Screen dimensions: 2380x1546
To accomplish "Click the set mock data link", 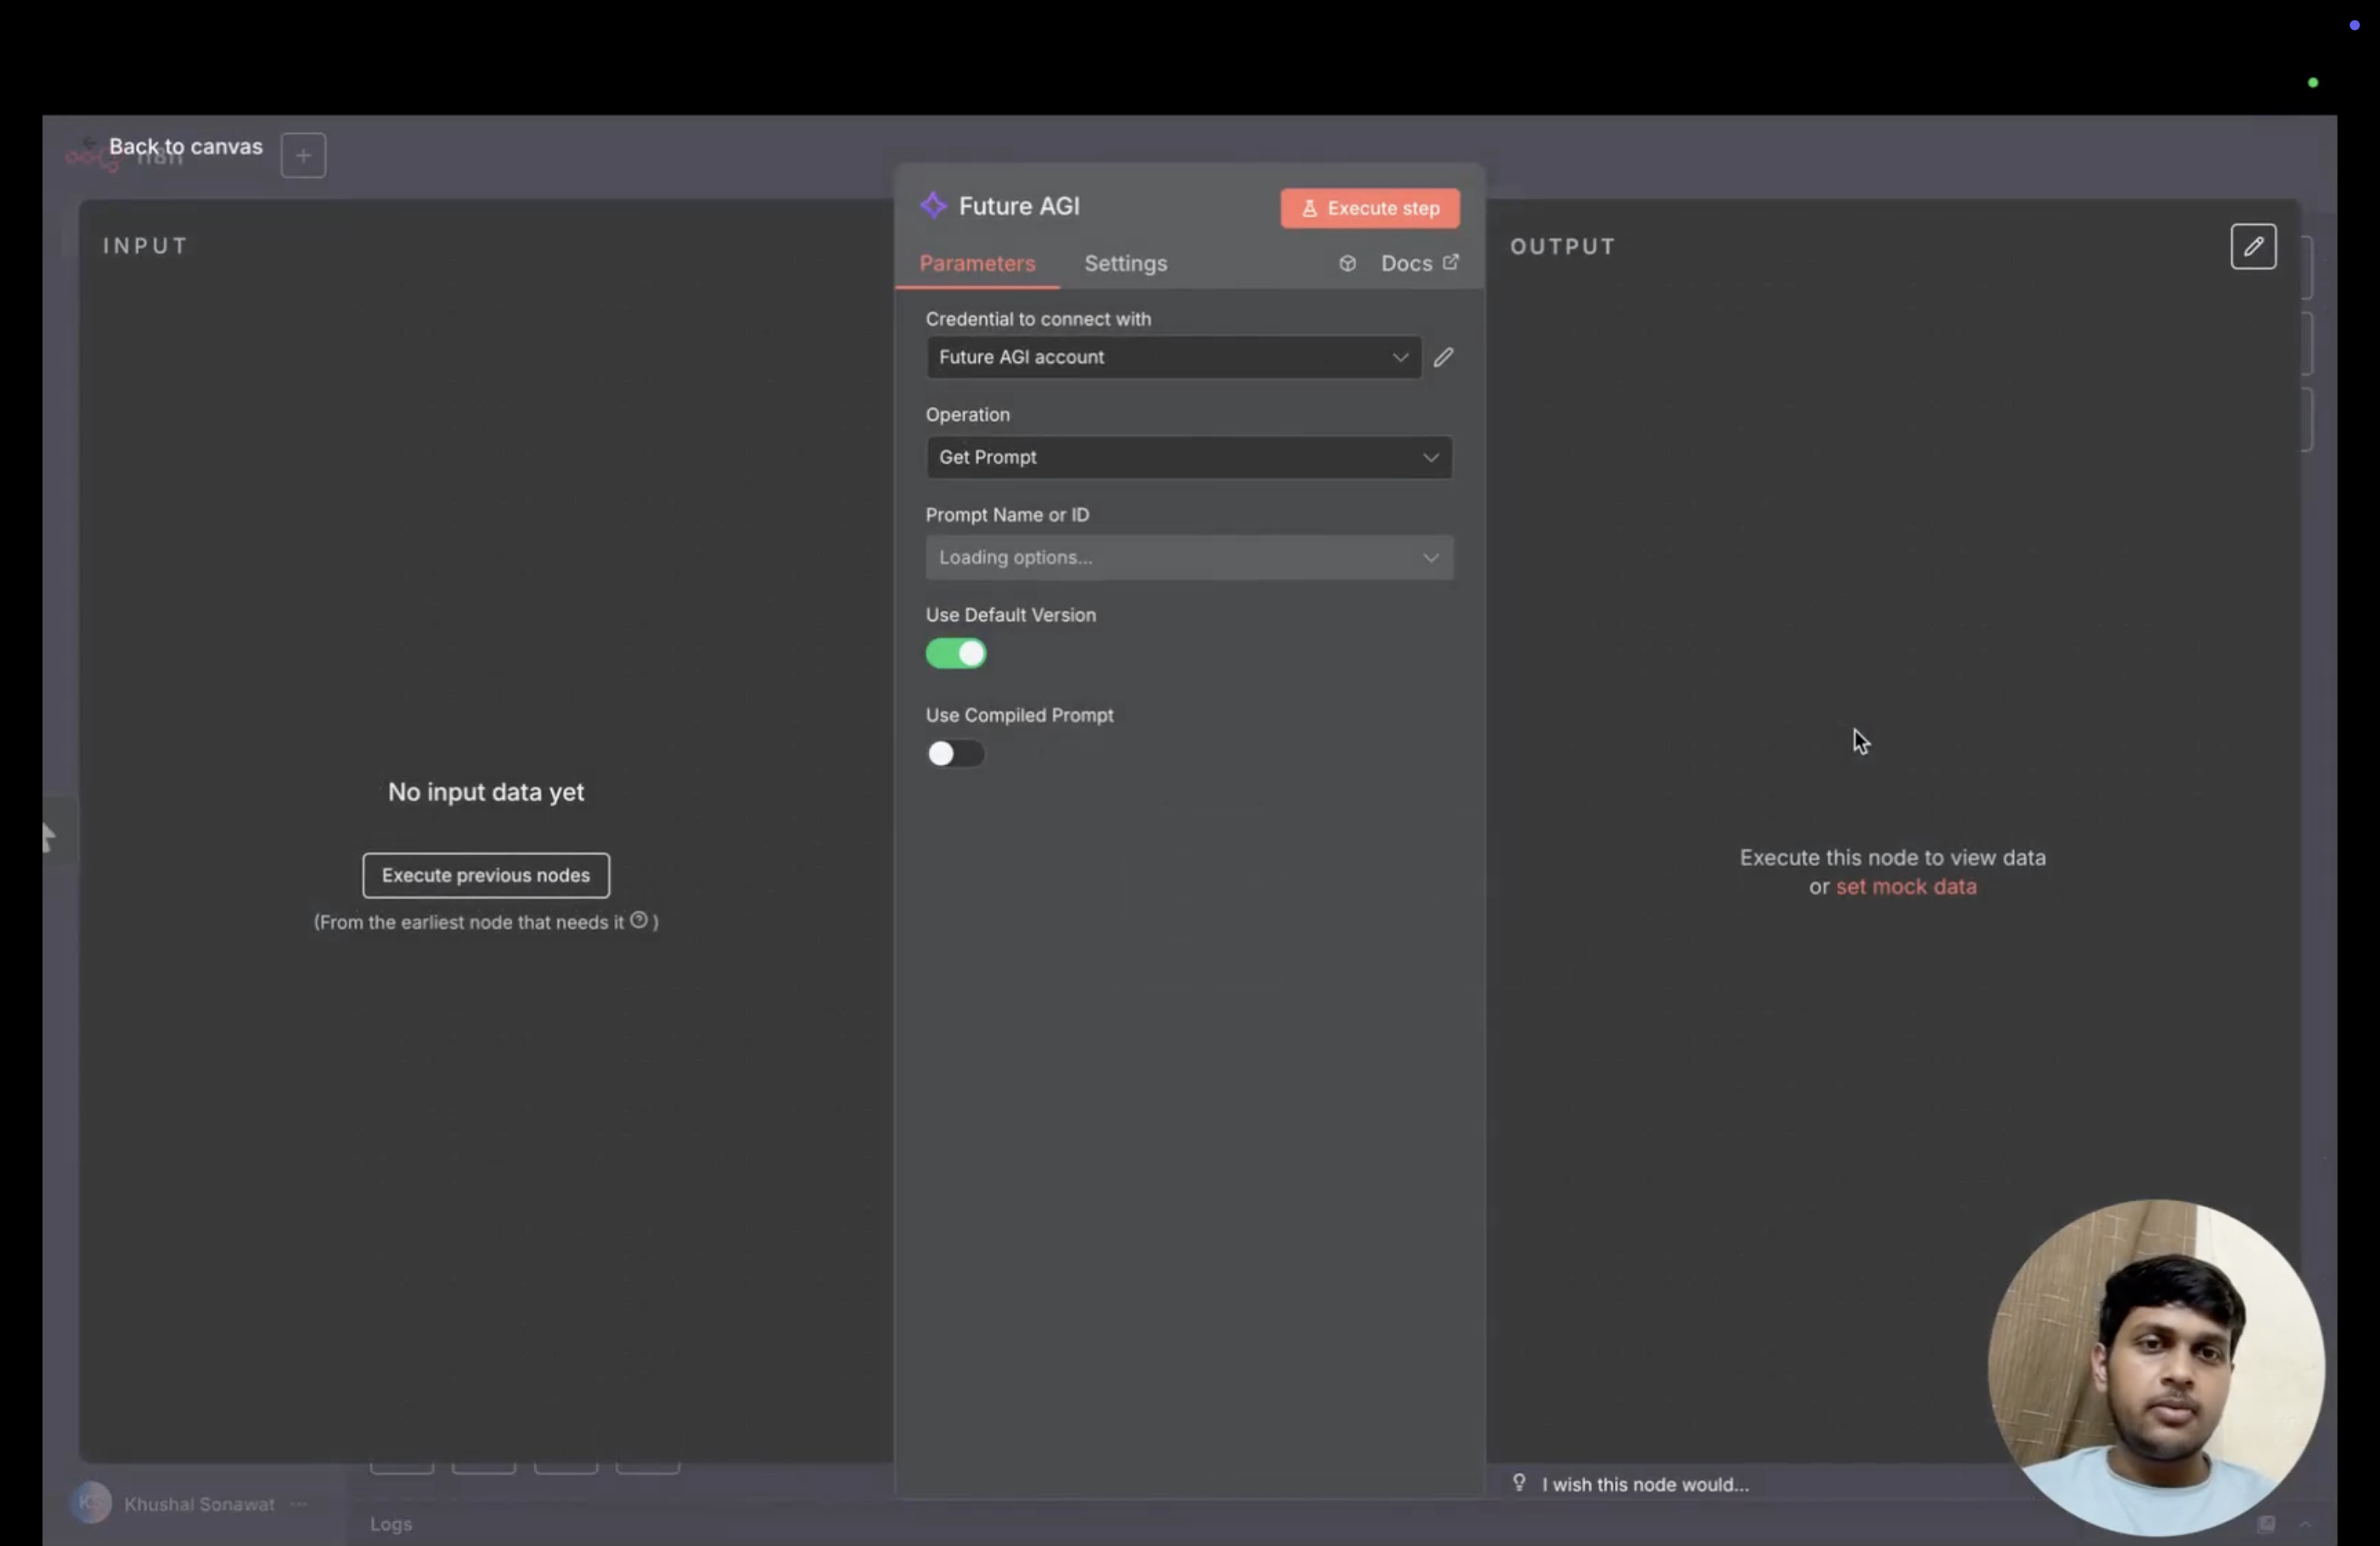I will pyautogui.click(x=1905, y=887).
